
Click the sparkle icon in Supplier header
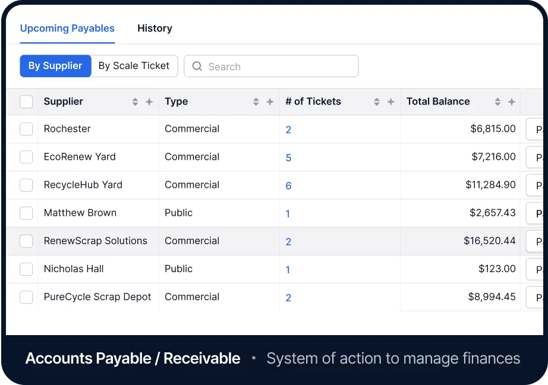[x=149, y=102]
